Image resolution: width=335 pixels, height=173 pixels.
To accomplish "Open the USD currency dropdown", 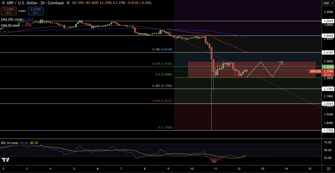I will click(x=327, y=3).
